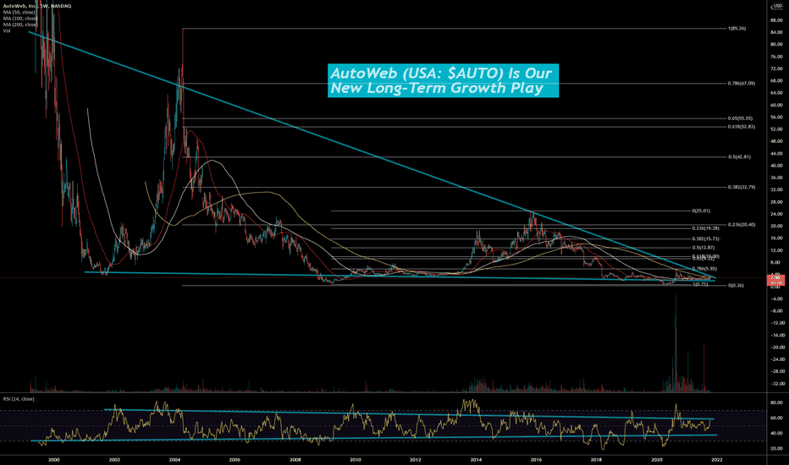Click Fibonacci level label 0.236(19.28)

705,228
